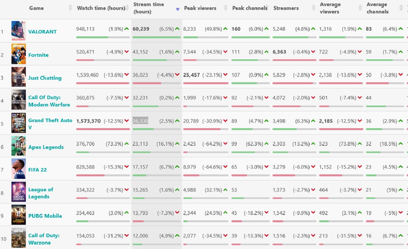The width and height of the screenshot is (408, 249).
Task: Sort by Streamers column header
Action: [286, 8]
